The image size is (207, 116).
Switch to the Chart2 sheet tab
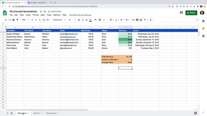coord(36,113)
